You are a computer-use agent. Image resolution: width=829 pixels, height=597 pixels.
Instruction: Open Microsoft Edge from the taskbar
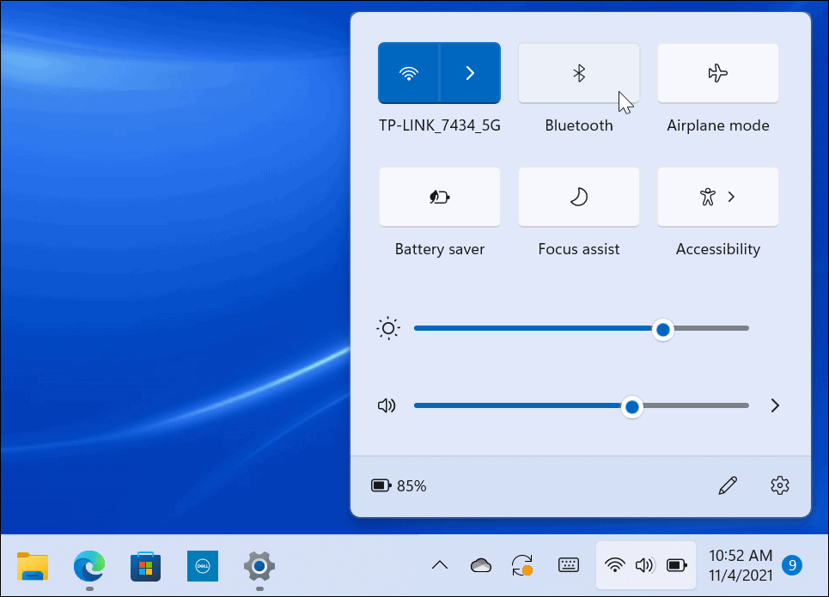point(88,567)
